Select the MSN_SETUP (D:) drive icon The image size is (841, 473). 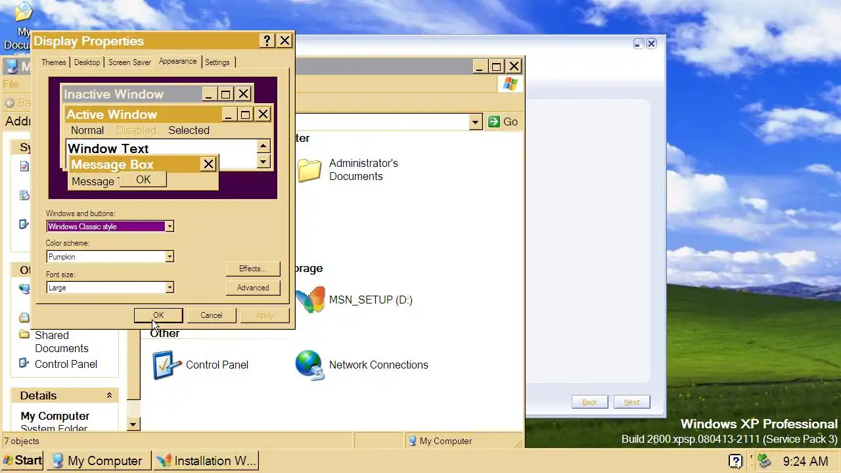(x=311, y=300)
